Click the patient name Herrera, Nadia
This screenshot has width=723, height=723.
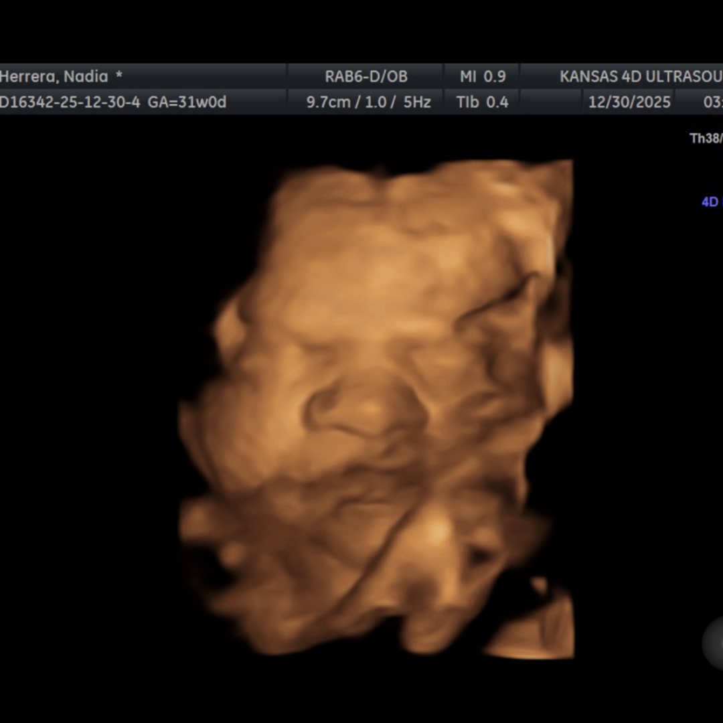(x=54, y=76)
